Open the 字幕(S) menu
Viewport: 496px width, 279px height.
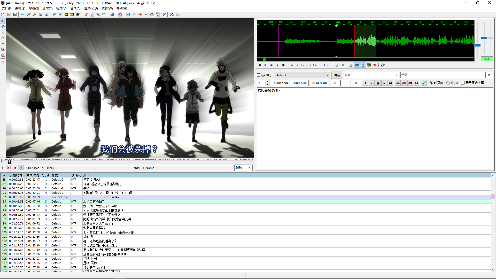34,9
